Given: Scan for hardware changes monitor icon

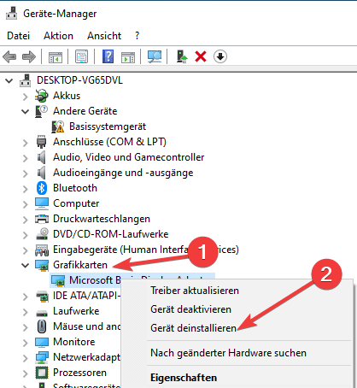Looking at the screenshot, I should 155,56.
